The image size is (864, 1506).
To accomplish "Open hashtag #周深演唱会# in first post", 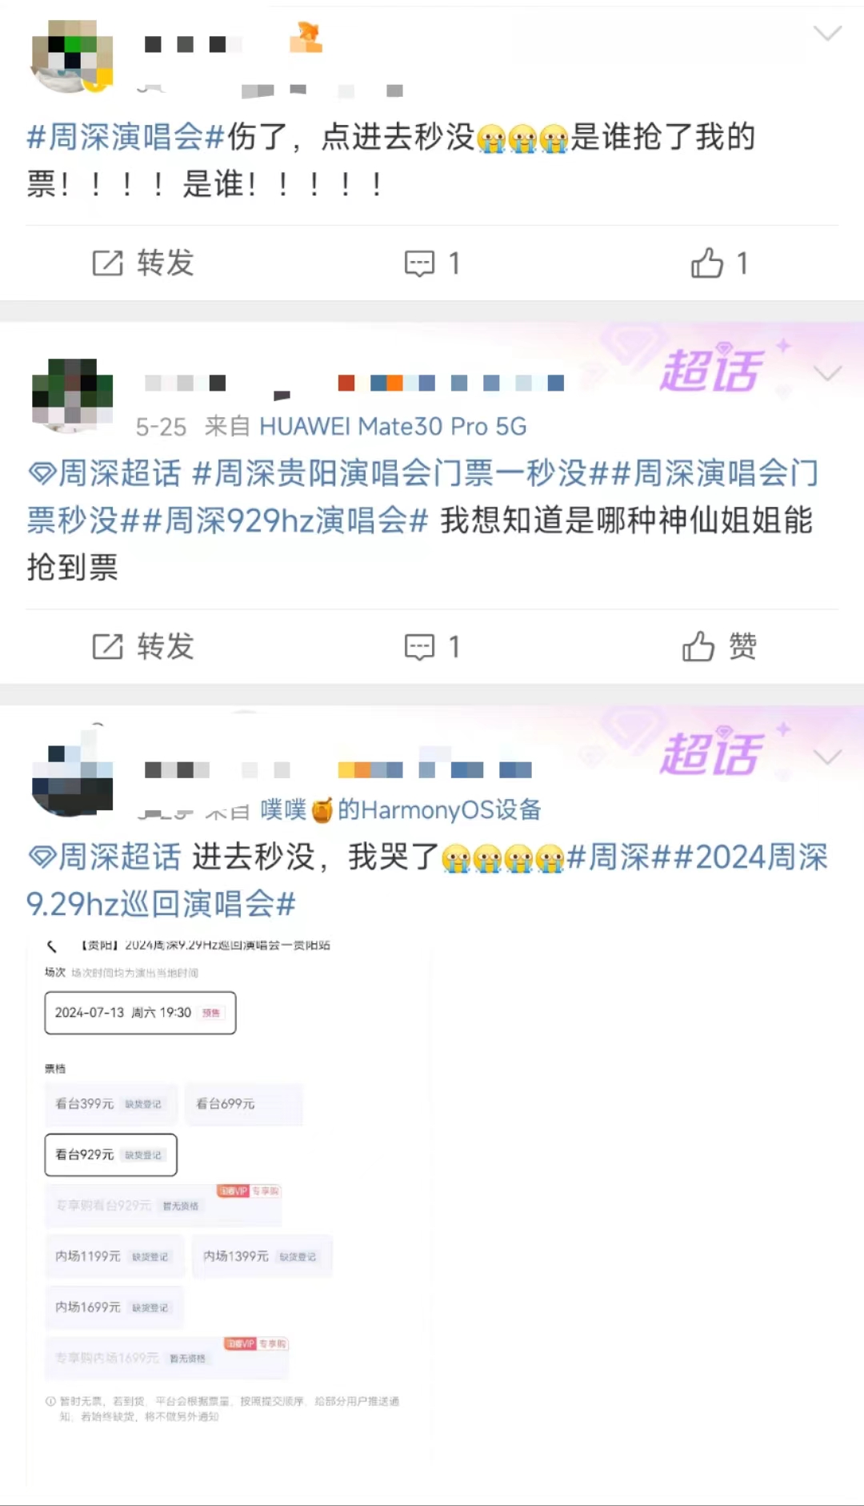I will [x=126, y=137].
